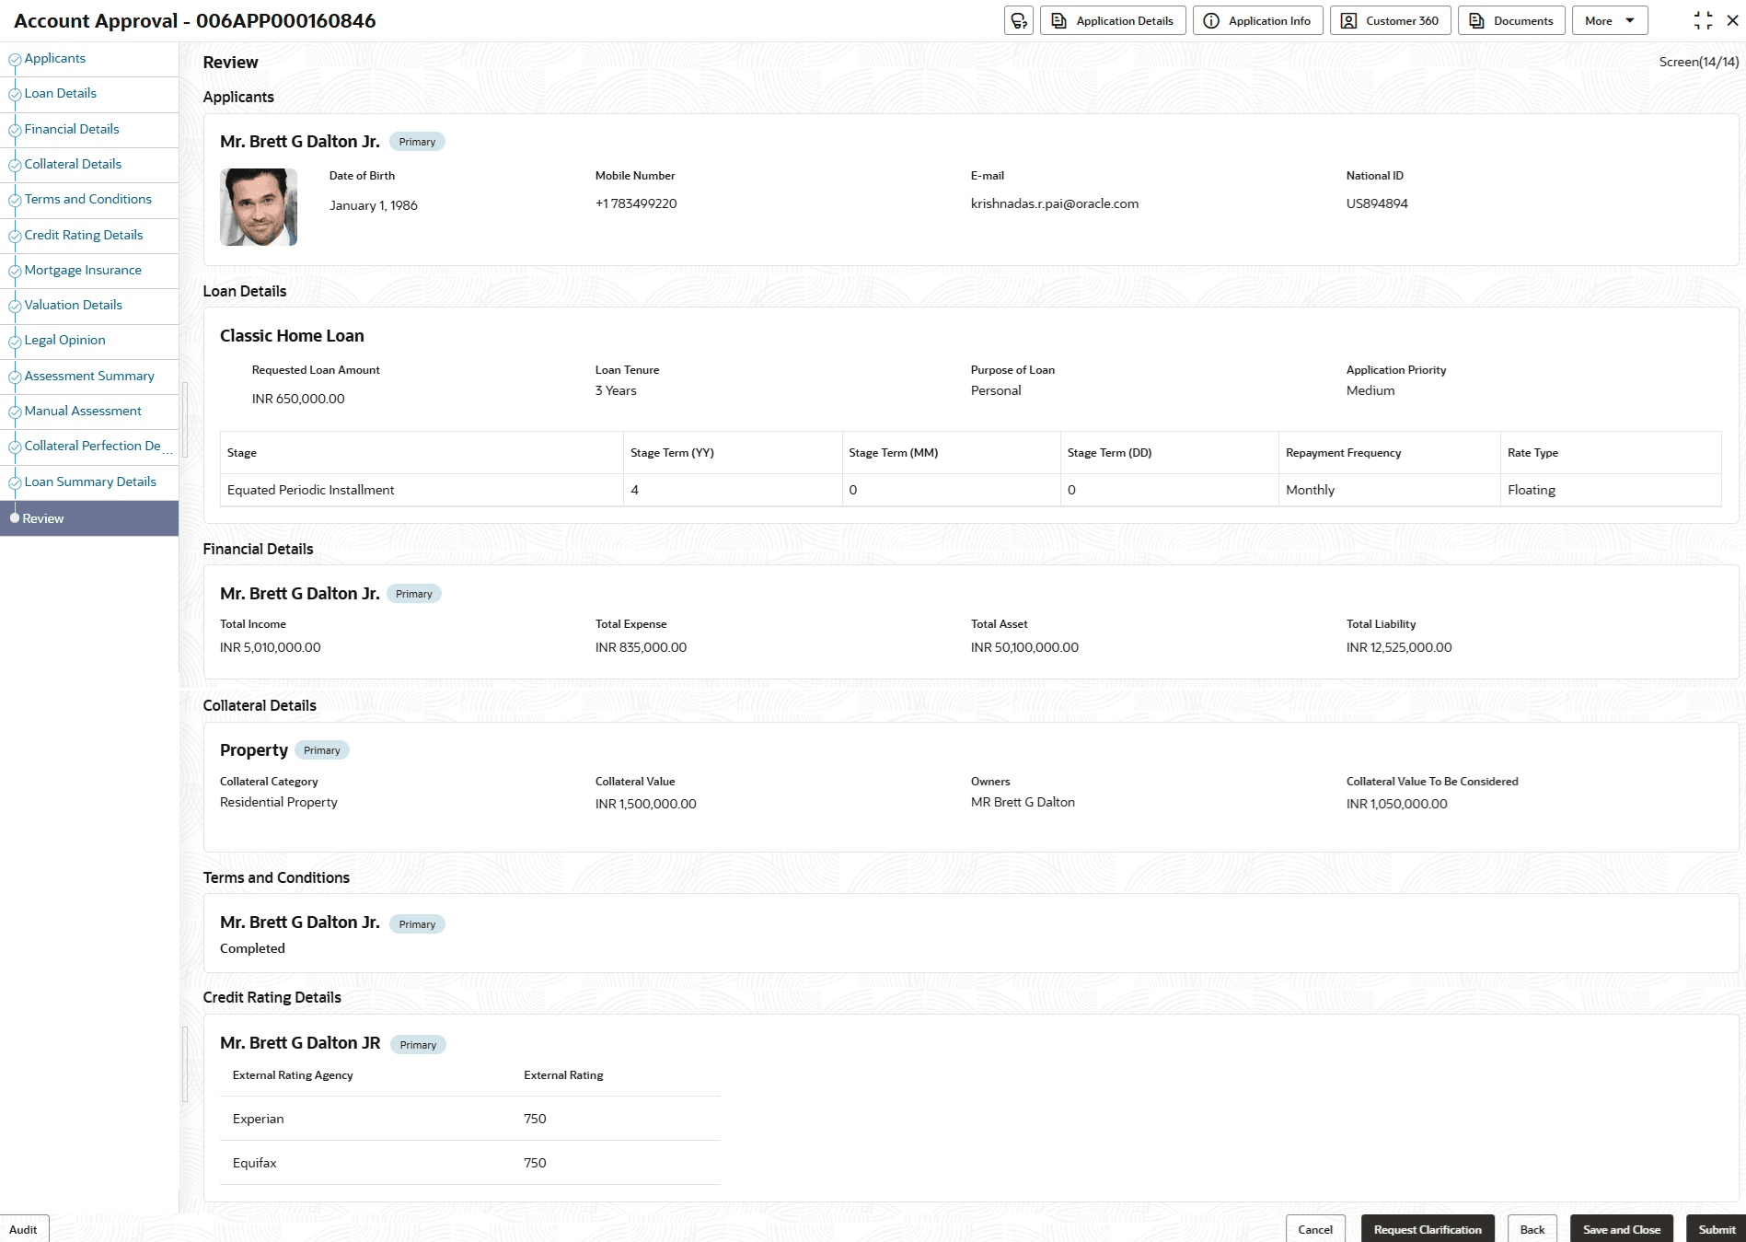Click considered value INR 1,050,000.00
Viewport: 1746px width, 1242px height.
click(1397, 804)
